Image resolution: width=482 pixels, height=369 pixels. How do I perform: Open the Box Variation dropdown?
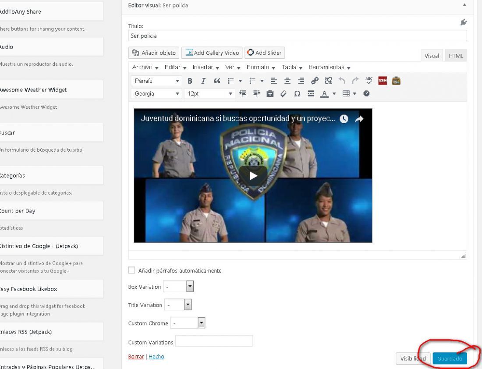coord(178,286)
